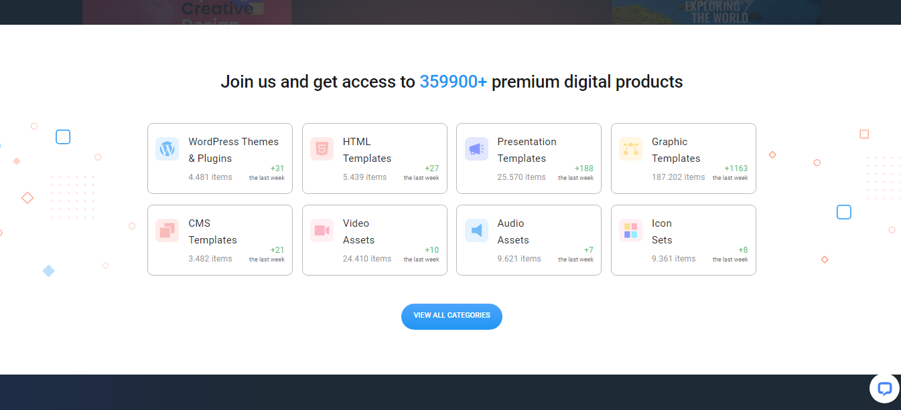Click the Creative Design banner thumbnail

186,12
